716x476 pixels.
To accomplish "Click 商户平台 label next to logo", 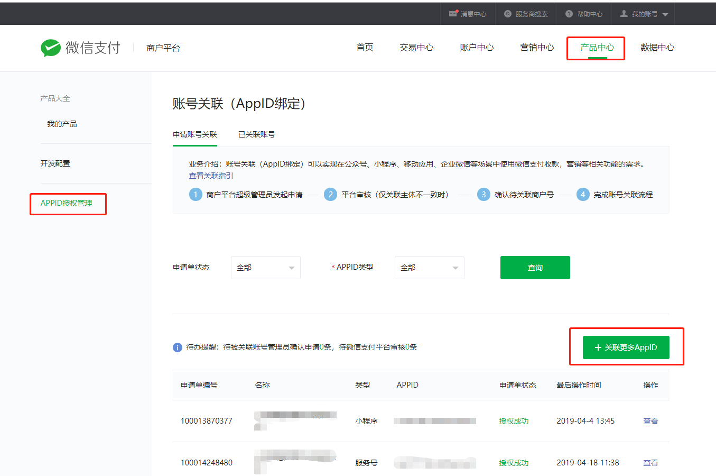I will pyautogui.click(x=163, y=48).
